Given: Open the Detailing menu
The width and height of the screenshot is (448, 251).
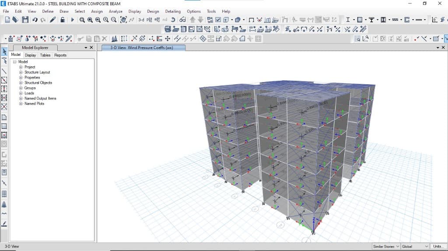Looking at the screenshot, I should [x=173, y=11].
